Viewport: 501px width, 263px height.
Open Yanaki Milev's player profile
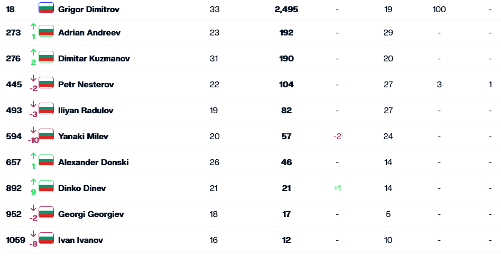pos(83,137)
